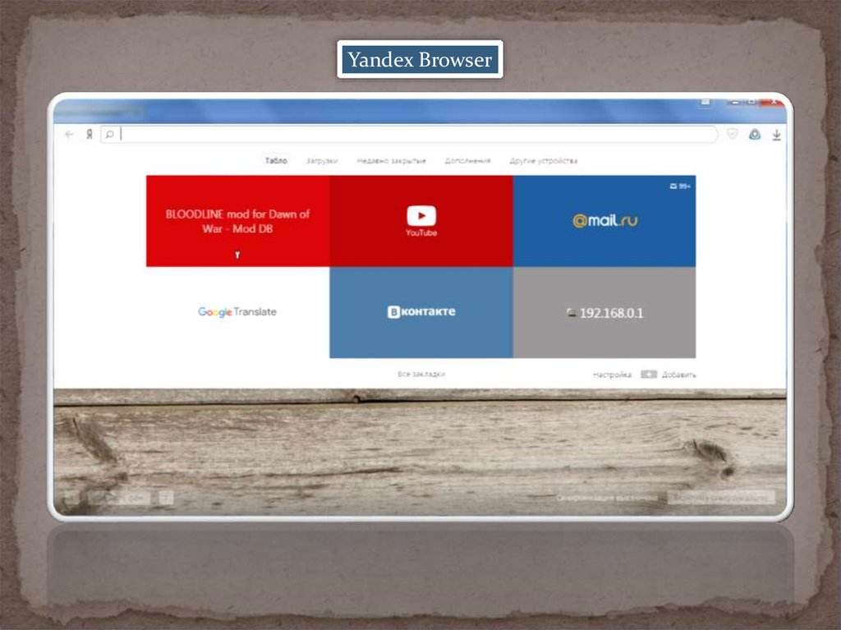Viewport: 841px width, 630px height.
Task: Click the 99+ mail counter badge
Action: pyautogui.click(x=680, y=186)
